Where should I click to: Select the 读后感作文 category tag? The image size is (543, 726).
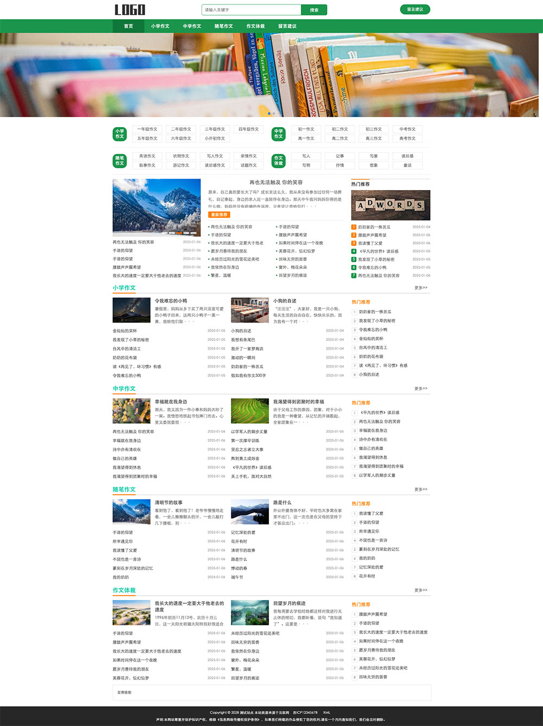215,165
